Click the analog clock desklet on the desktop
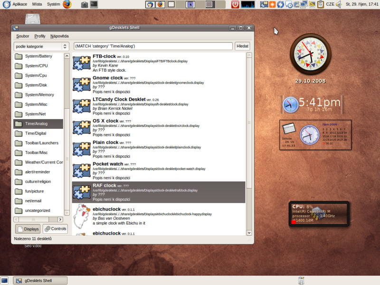The image size is (380, 285). (310, 55)
